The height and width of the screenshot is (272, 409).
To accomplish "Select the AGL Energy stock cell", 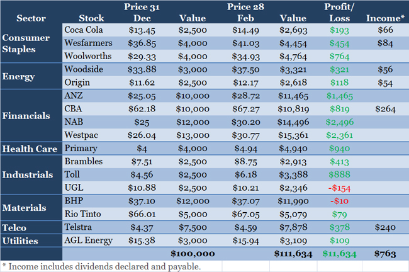I will [89, 241].
